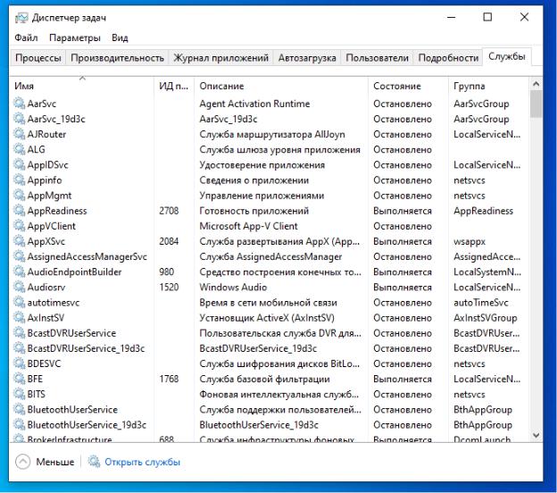The image size is (557, 493).
Task: Click the gear icon next to AJRouter
Action: click(x=19, y=134)
